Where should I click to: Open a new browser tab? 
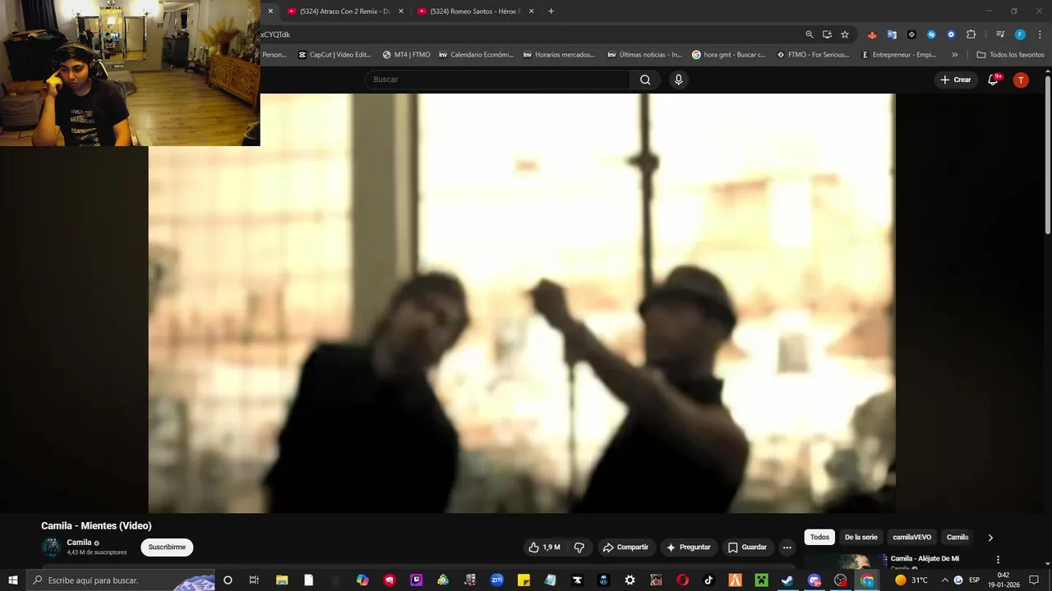tap(551, 11)
